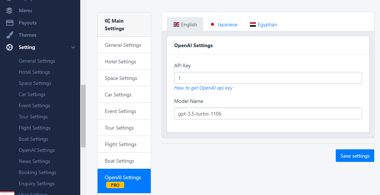
Task: Click the Menu layers icon in sidebar
Action: pyautogui.click(x=10, y=10)
